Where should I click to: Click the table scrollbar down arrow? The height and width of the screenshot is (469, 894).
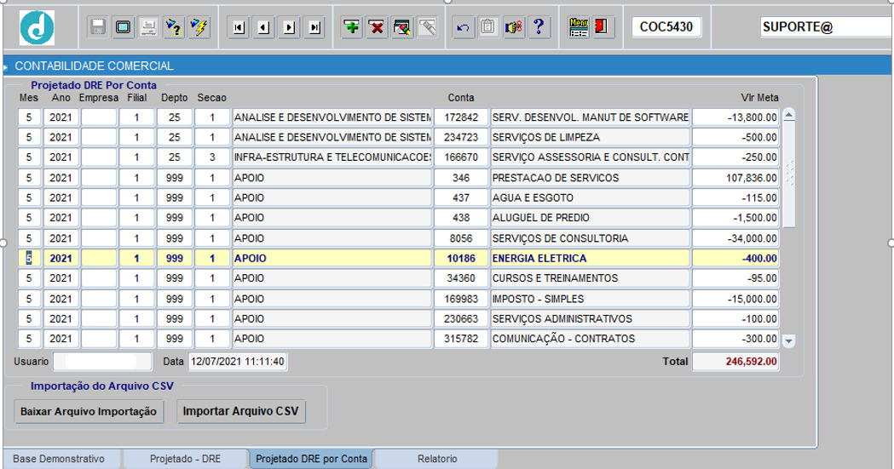tap(789, 341)
